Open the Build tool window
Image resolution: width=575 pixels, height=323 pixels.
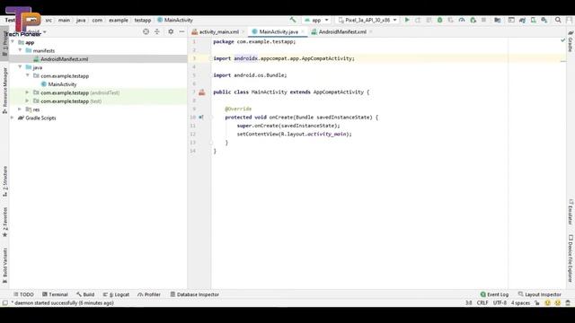pos(85,294)
